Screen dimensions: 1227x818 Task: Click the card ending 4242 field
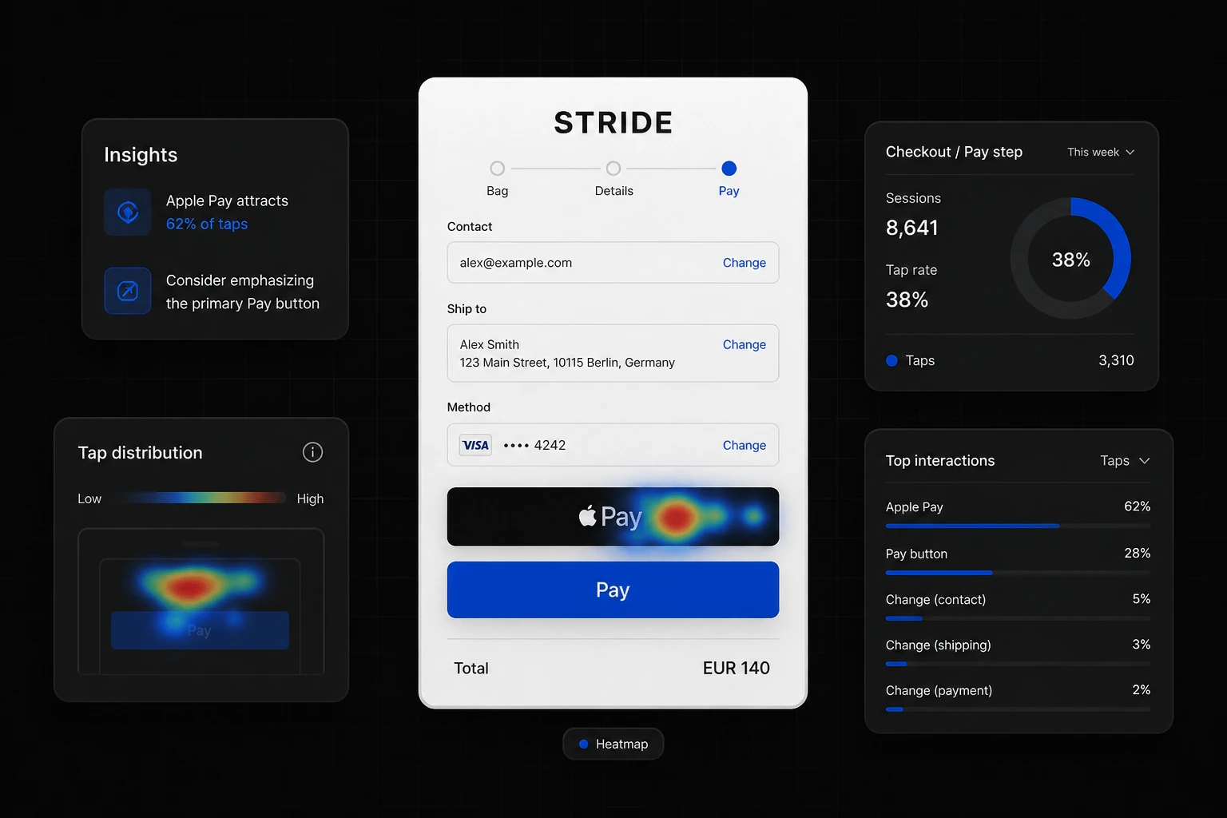tap(613, 445)
